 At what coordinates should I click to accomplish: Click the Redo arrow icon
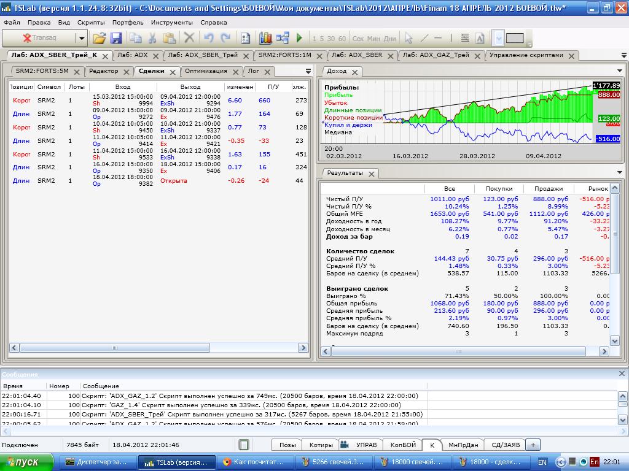click(x=226, y=39)
